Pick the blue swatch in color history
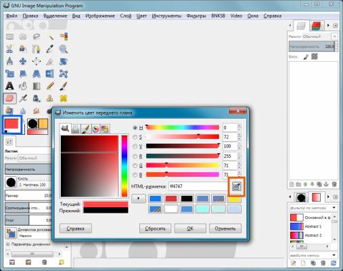The width and height of the screenshot is (343, 271). 156,199
